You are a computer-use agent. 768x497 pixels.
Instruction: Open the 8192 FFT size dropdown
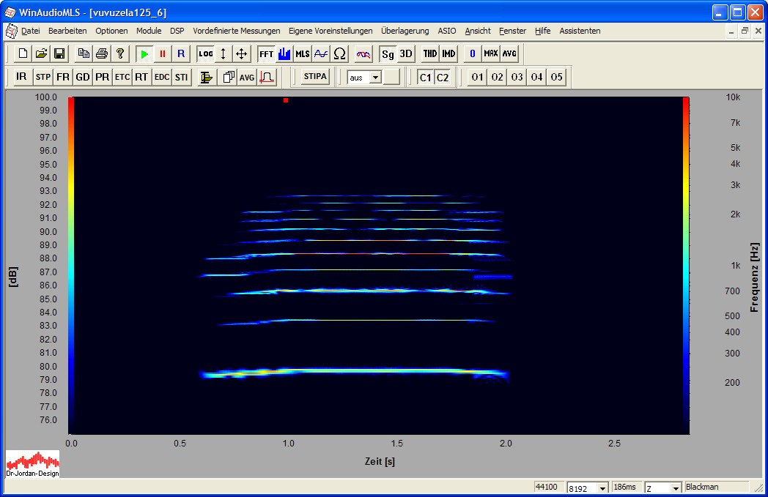click(602, 488)
